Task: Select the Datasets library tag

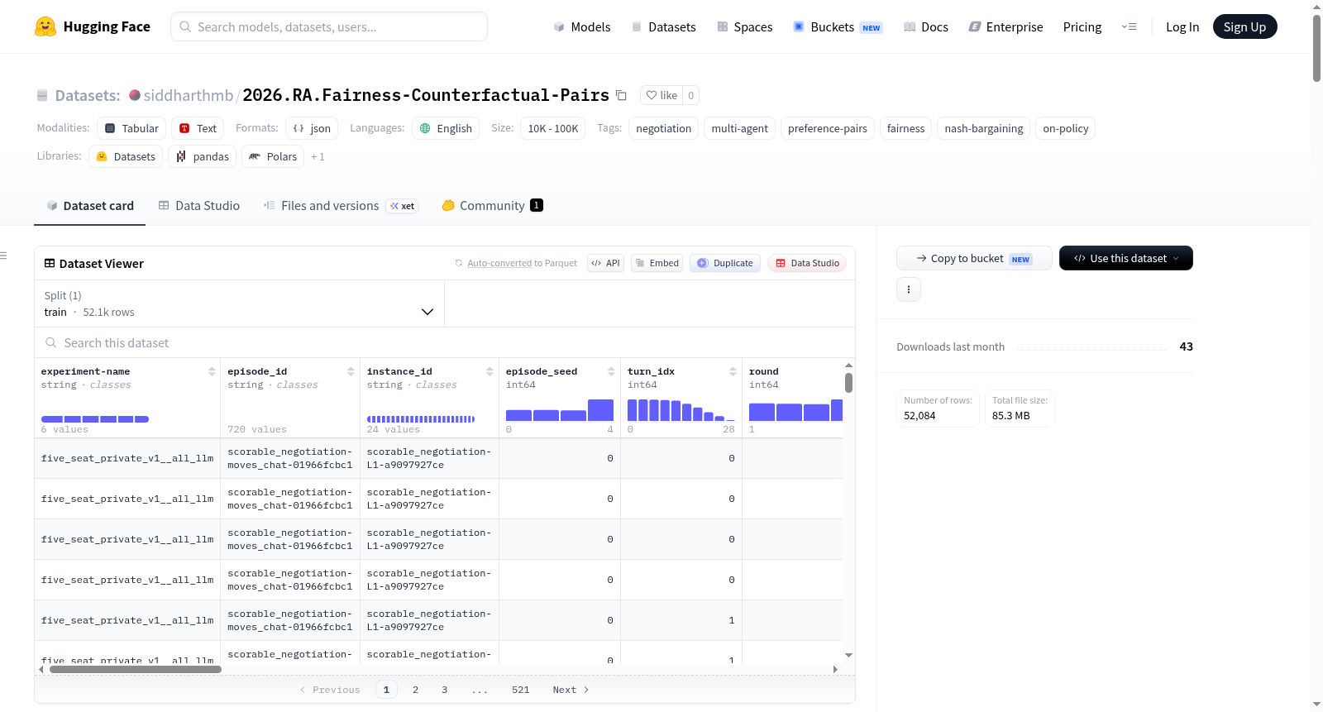Action: pos(126,156)
